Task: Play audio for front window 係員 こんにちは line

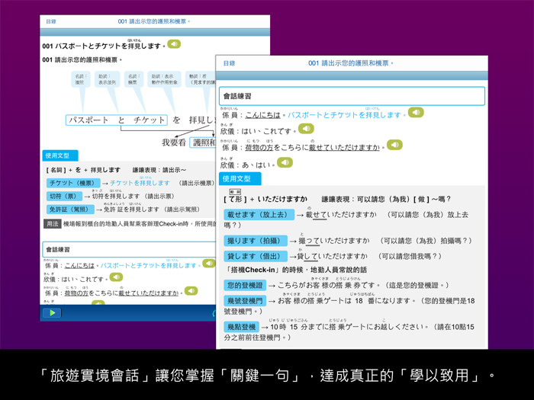Action: [416, 112]
